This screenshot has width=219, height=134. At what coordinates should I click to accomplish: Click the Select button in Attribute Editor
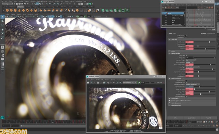(x=176, y=118)
